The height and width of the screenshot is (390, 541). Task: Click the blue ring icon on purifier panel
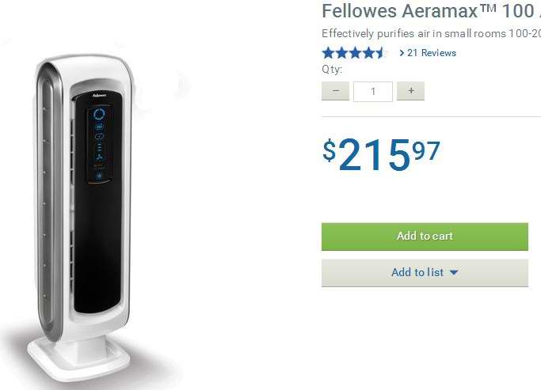99,115
